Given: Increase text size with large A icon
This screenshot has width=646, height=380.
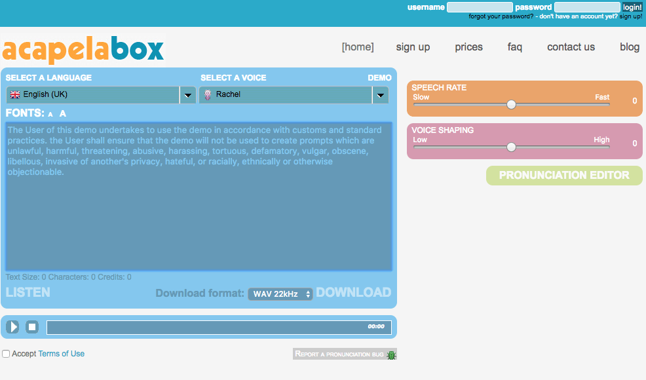Looking at the screenshot, I should click(x=63, y=113).
